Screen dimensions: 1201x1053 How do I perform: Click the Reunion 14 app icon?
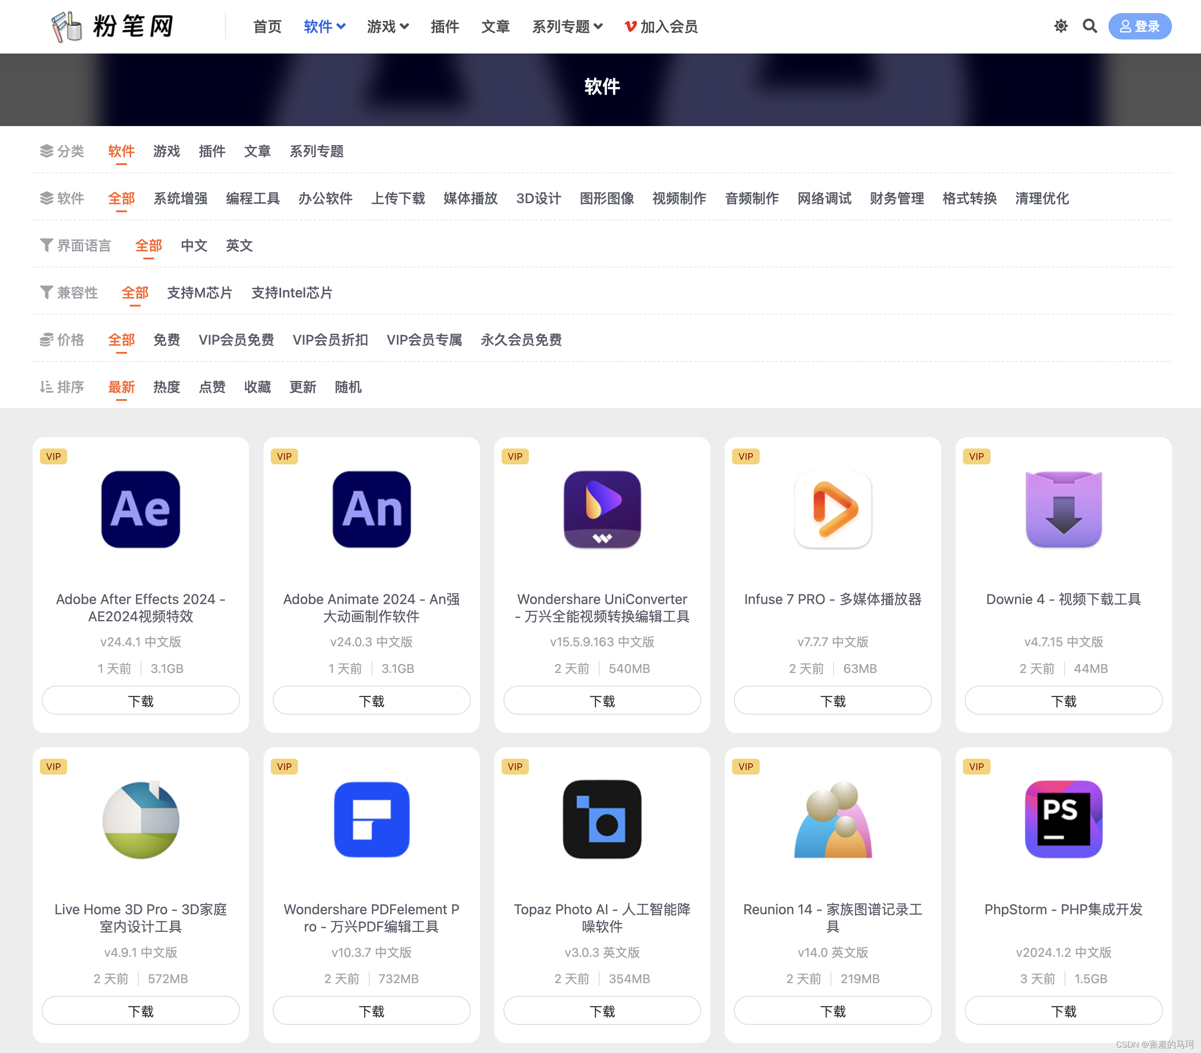tap(833, 820)
